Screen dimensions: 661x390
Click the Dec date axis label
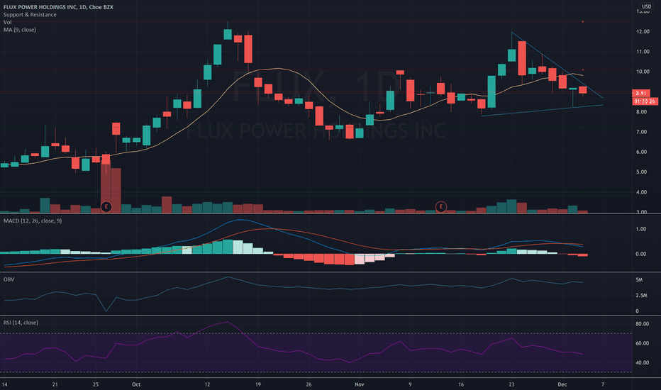562,384
